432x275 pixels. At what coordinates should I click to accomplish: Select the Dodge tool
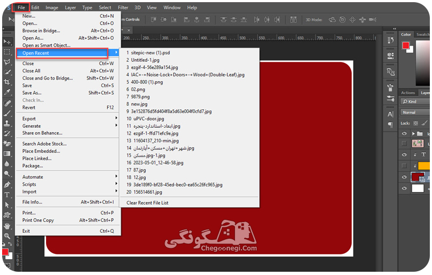(7, 174)
